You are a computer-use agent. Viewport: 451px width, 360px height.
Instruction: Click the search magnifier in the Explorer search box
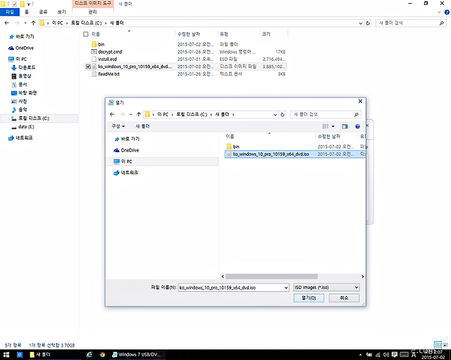pos(442,23)
